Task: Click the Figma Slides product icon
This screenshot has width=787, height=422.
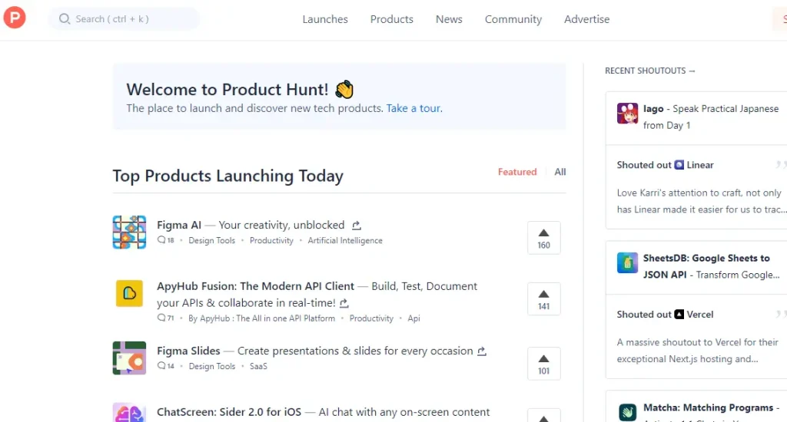Action: tap(129, 358)
